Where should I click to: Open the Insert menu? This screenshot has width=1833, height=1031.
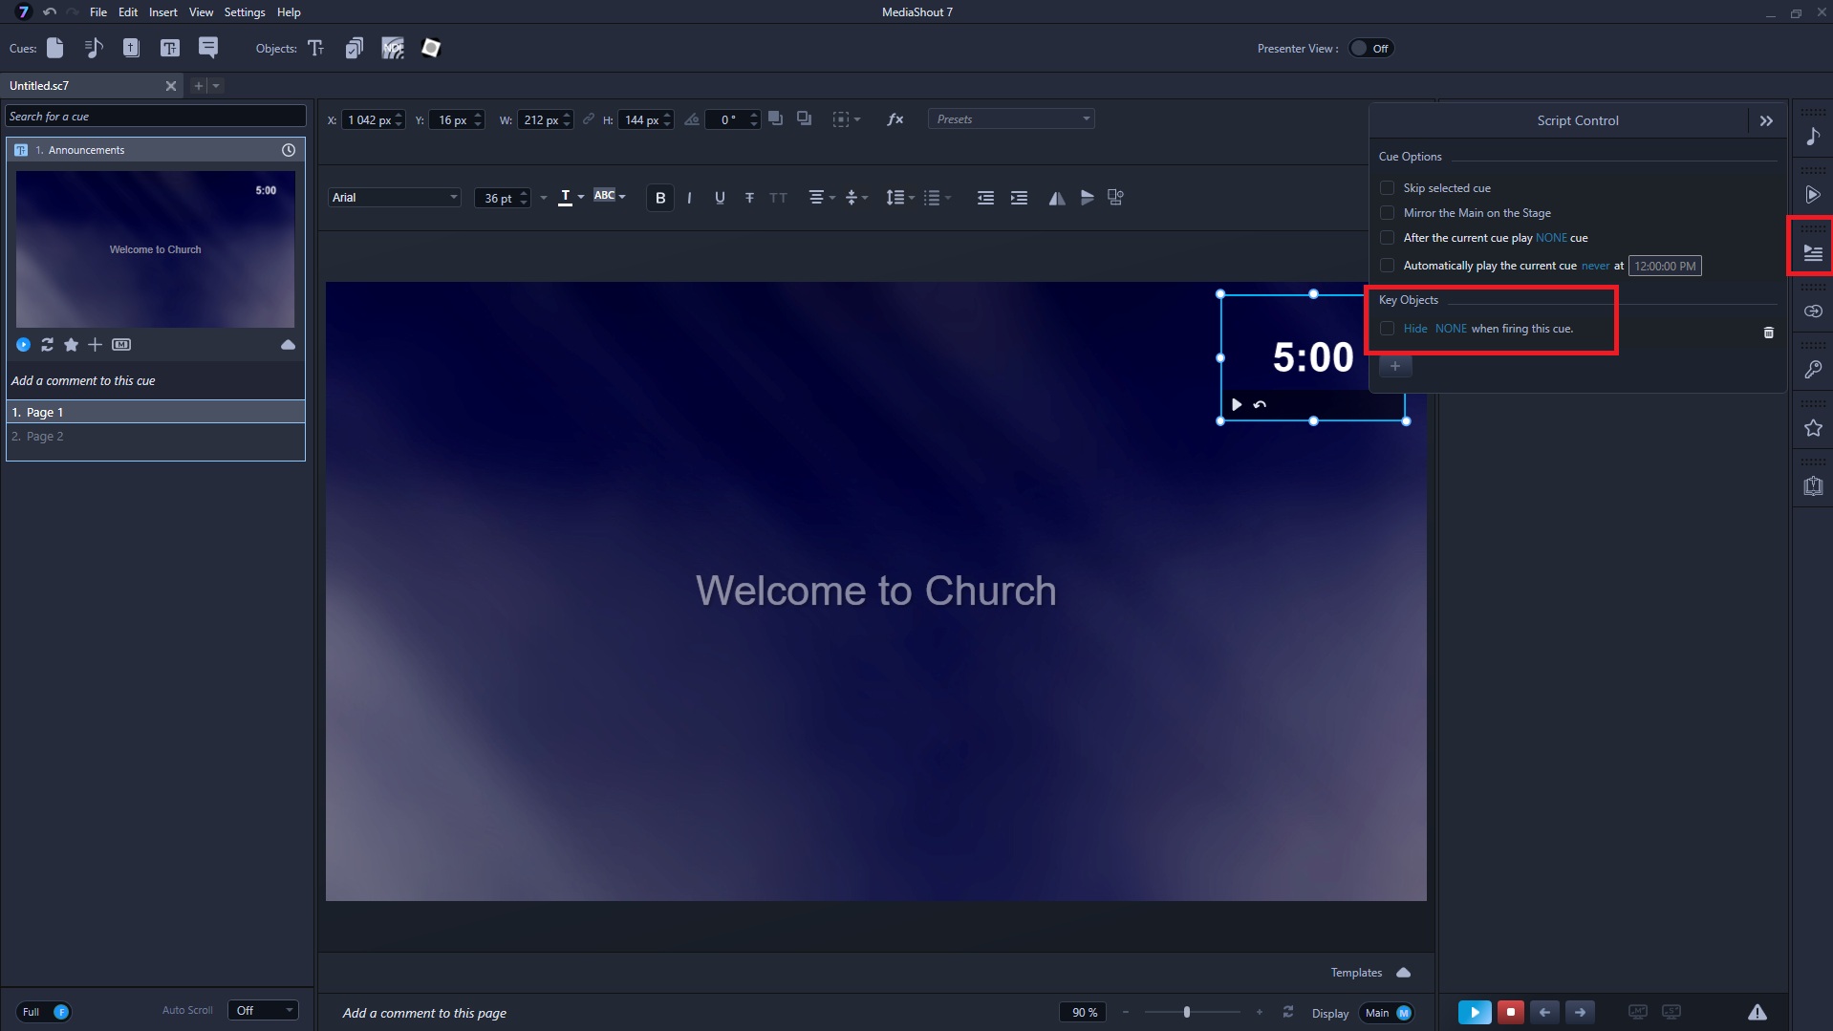(x=162, y=12)
